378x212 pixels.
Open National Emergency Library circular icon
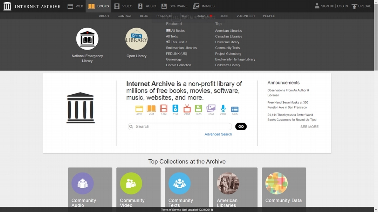[x=87, y=39]
